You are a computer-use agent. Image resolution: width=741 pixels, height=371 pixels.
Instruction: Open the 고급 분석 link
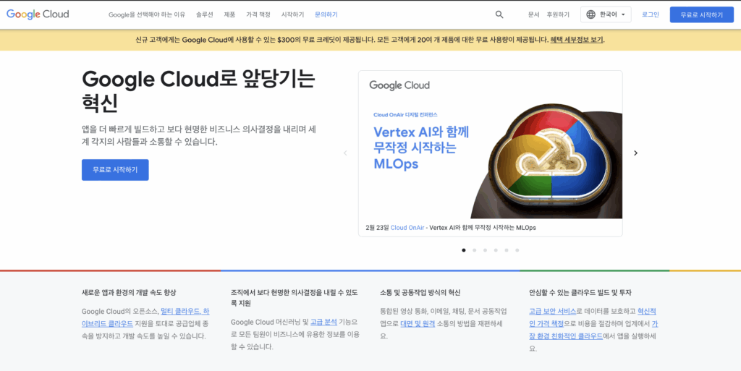point(323,322)
